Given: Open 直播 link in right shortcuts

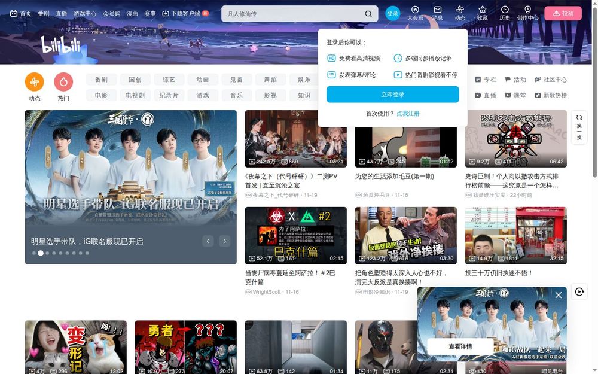Looking at the screenshot, I should pos(486,95).
